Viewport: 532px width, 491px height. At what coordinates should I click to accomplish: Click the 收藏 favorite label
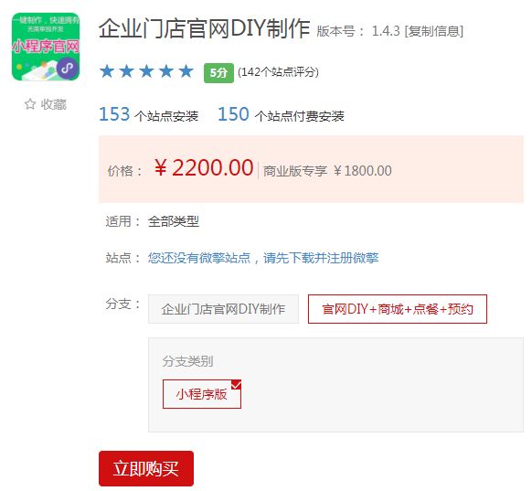(54, 104)
